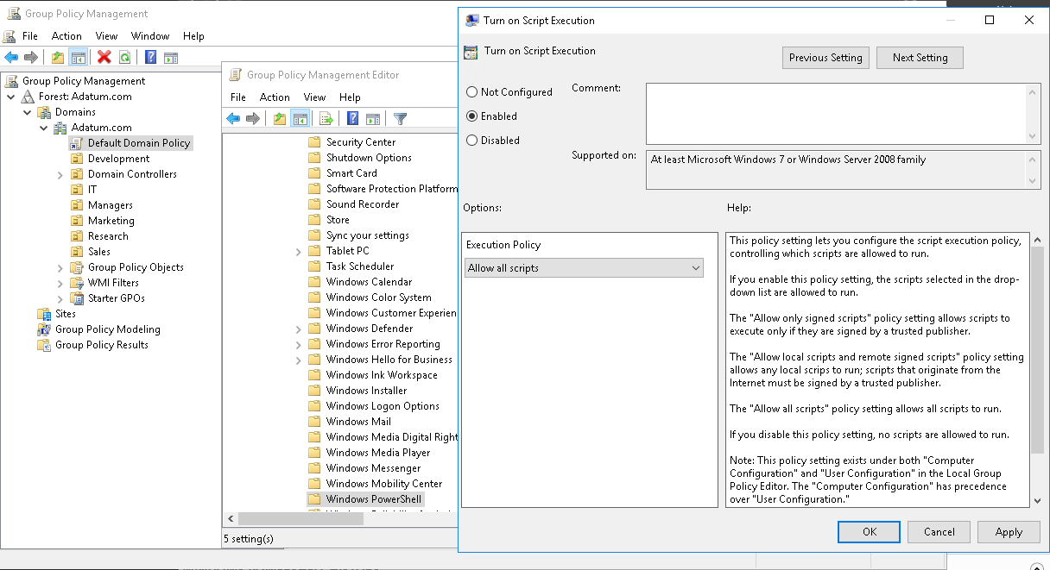The image size is (1050, 570).
Task: Collapse the Domains tree node
Action: [28, 112]
